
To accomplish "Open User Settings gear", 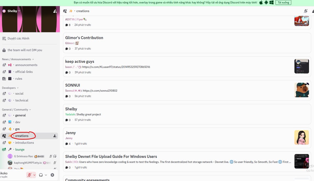I will tap(52, 175).
